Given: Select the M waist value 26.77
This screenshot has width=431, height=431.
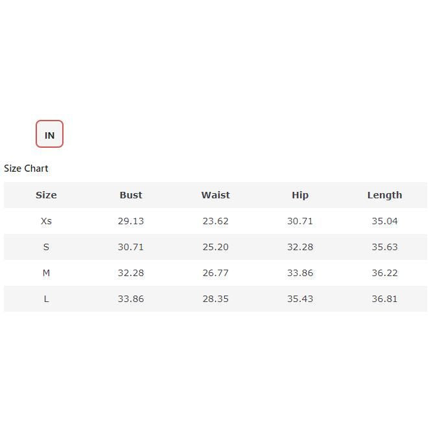Looking at the screenshot, I should point(215,273).
